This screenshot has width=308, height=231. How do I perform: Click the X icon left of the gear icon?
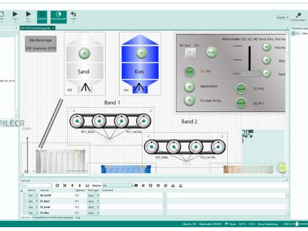pyautogui.click(x=158, y=185)
